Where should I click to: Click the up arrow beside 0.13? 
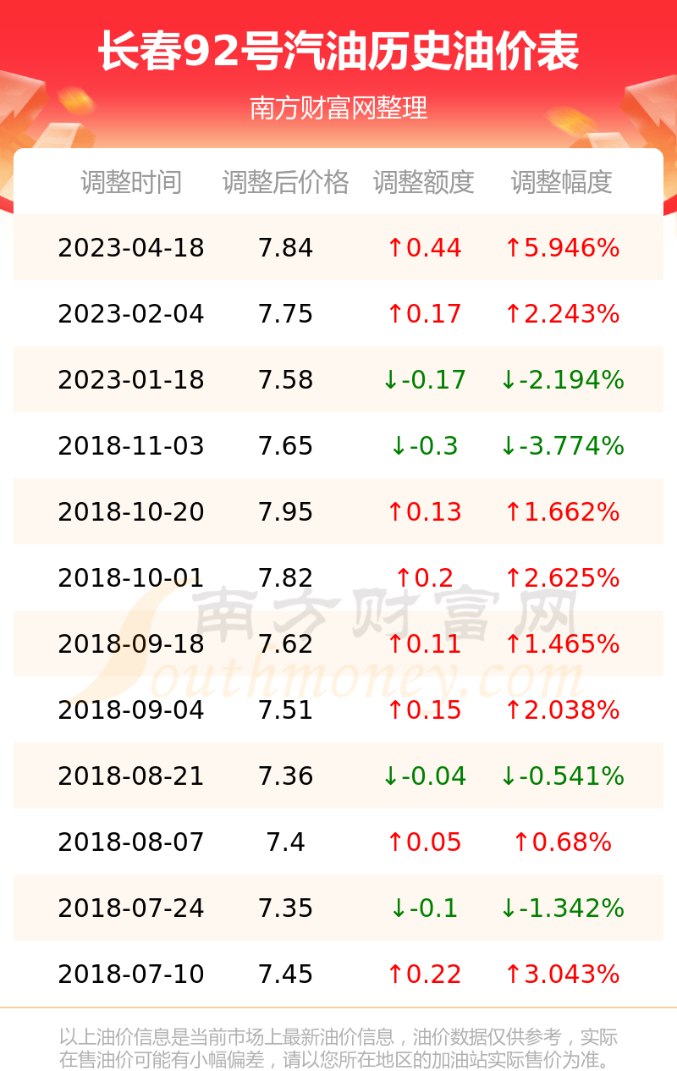click(x=395, y=512)
